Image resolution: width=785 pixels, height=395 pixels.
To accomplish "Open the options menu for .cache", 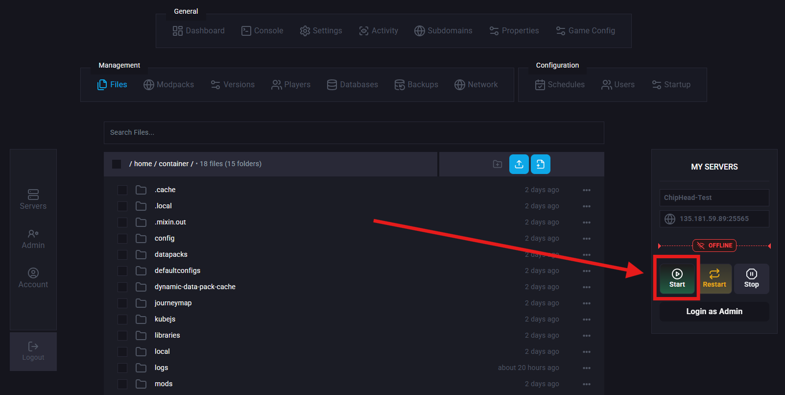I will coord(587,190).
